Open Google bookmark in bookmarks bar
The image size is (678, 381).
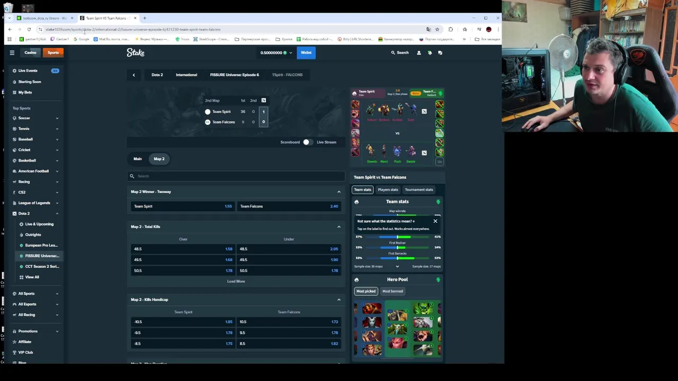(82, 39)
